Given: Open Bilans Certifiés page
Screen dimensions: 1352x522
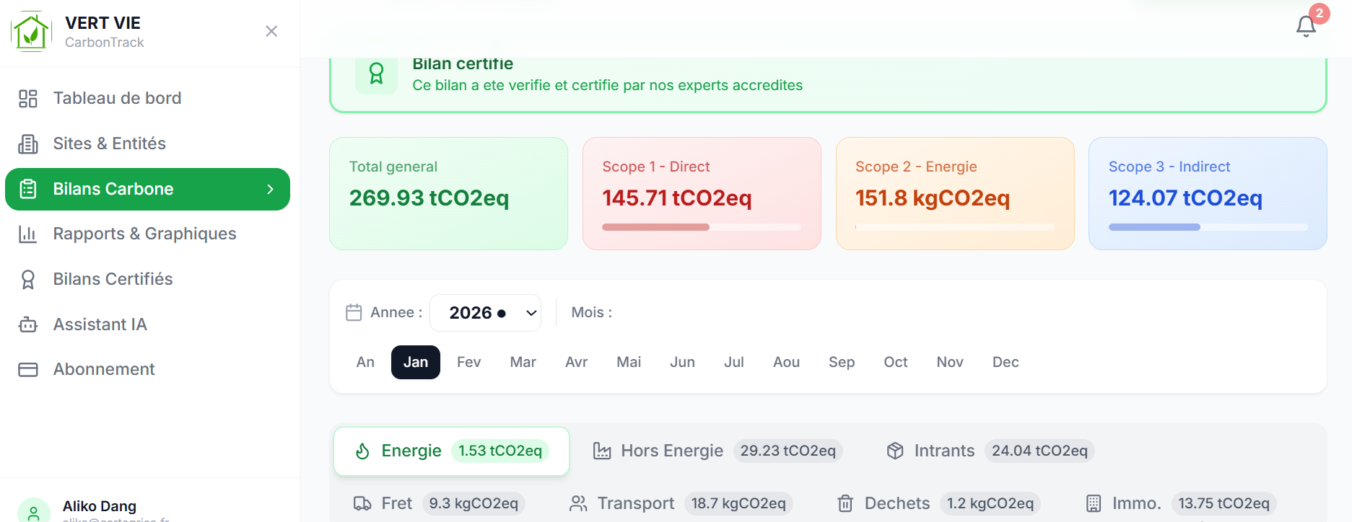Looking at the screenshot, I should click(147, 279).
